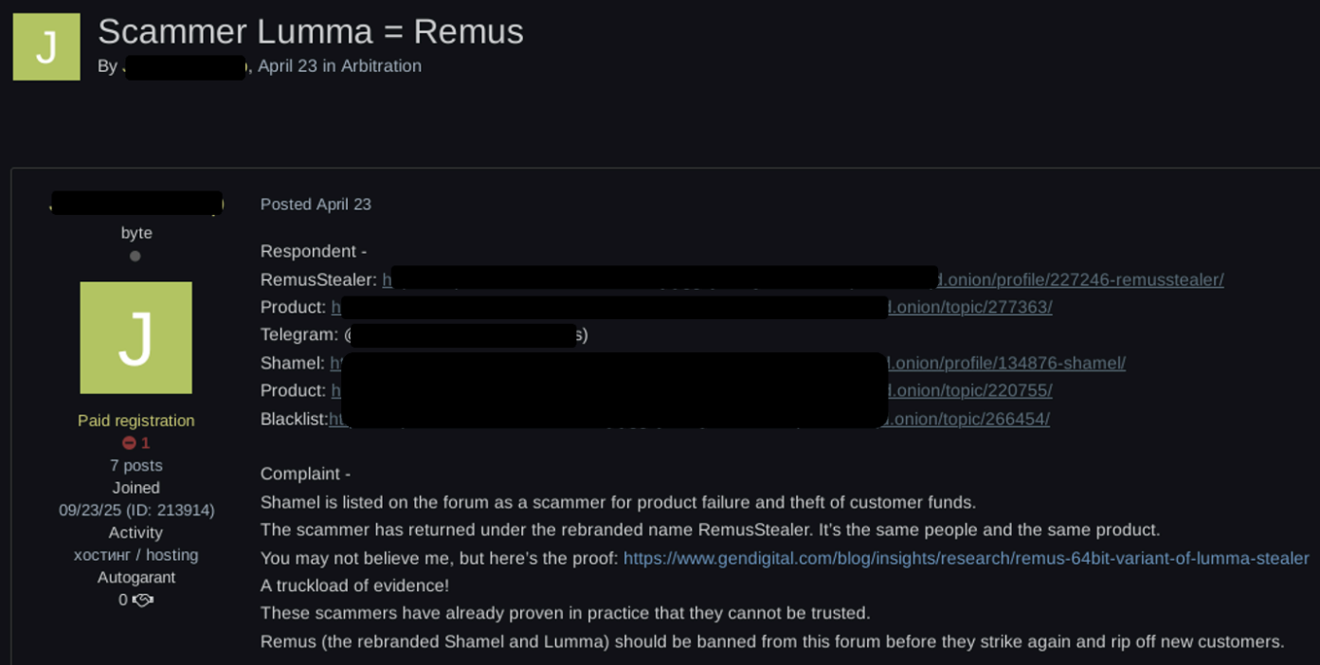Viewport: 1320px width, 665px height.
Task: Click the Autogarant handshake icon
Action: coord(143,601)
